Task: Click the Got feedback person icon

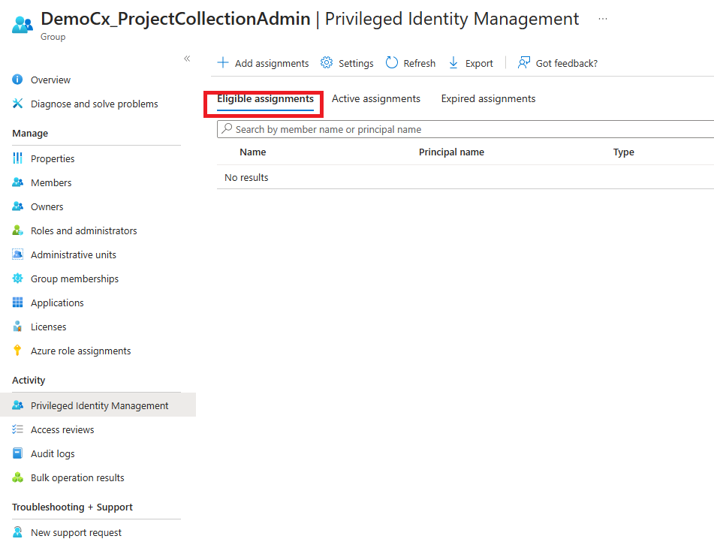Action: pyautogui.click(x=524, y=63)
